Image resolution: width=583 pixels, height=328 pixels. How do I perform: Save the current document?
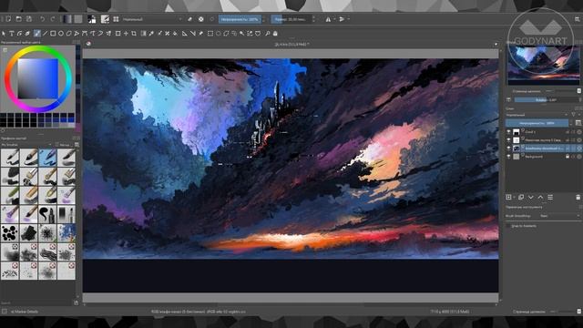click(x=29, y=19)
